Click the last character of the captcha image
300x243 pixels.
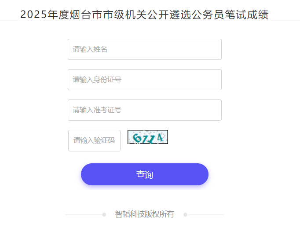point(161,138)
